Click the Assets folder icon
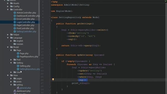This screenshot has width=167, height=94. [11, 3]
